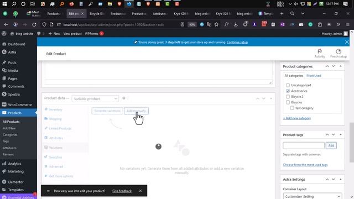Click Add manually button
This screenshot has height=199, width=354.
136,111
